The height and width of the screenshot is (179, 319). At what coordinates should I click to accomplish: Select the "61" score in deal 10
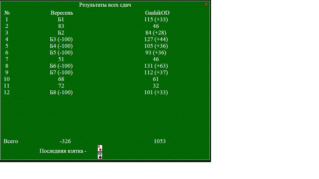[156, 79]
